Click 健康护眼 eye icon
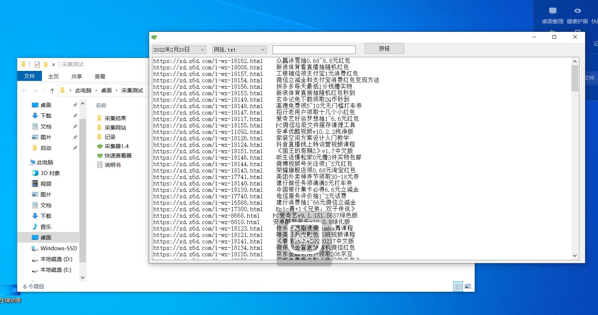The width and height of the screenshot is (598, 315). tap(578, 11)
